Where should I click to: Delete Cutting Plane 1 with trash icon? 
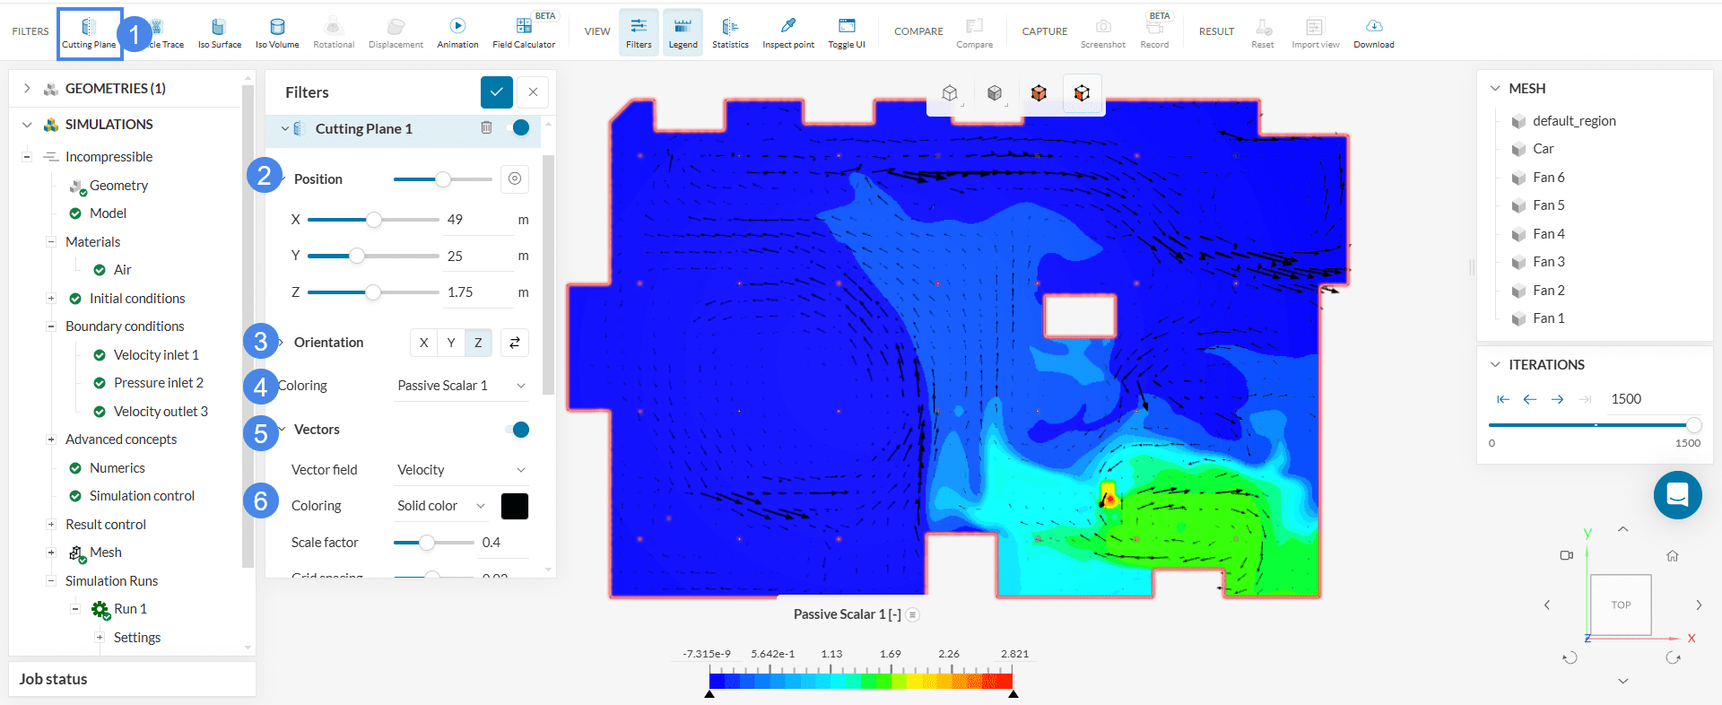pyautogui.click(x=486, y=128)
